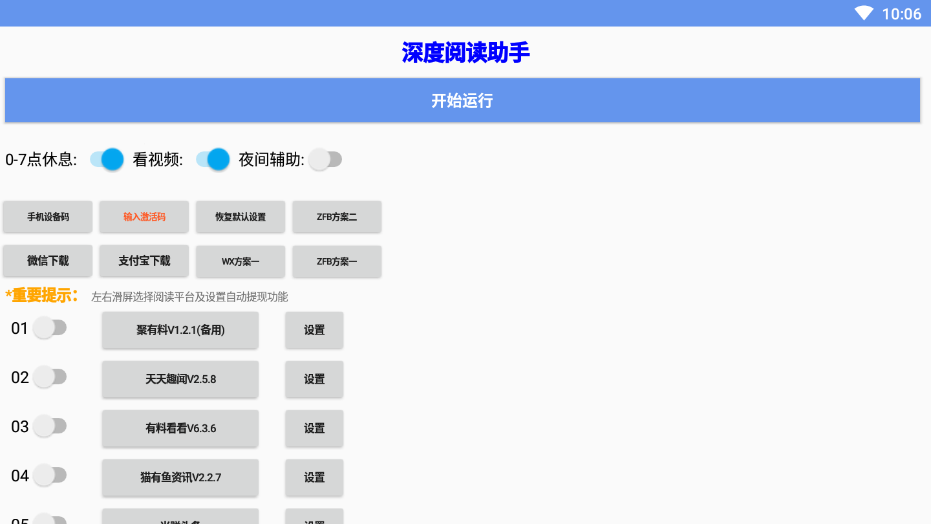
Task: Open 设置 for 聚有料 row
Action: (x=314, y=330)
